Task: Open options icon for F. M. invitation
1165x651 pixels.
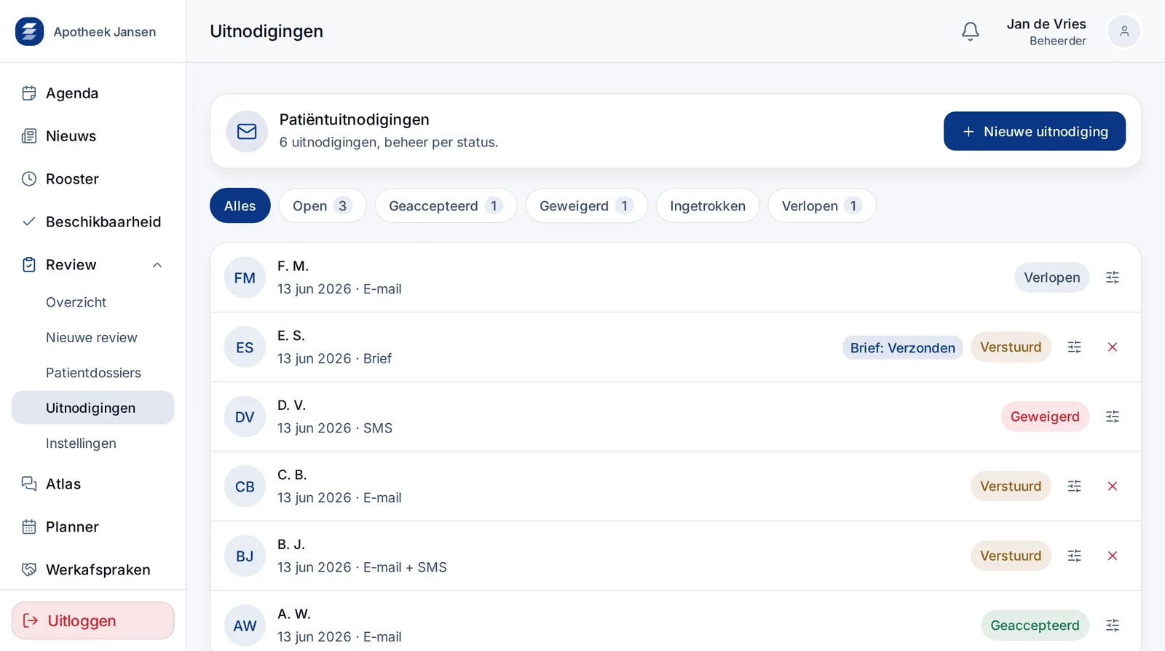Action: pyautogui.click(x=1112, y=277)
